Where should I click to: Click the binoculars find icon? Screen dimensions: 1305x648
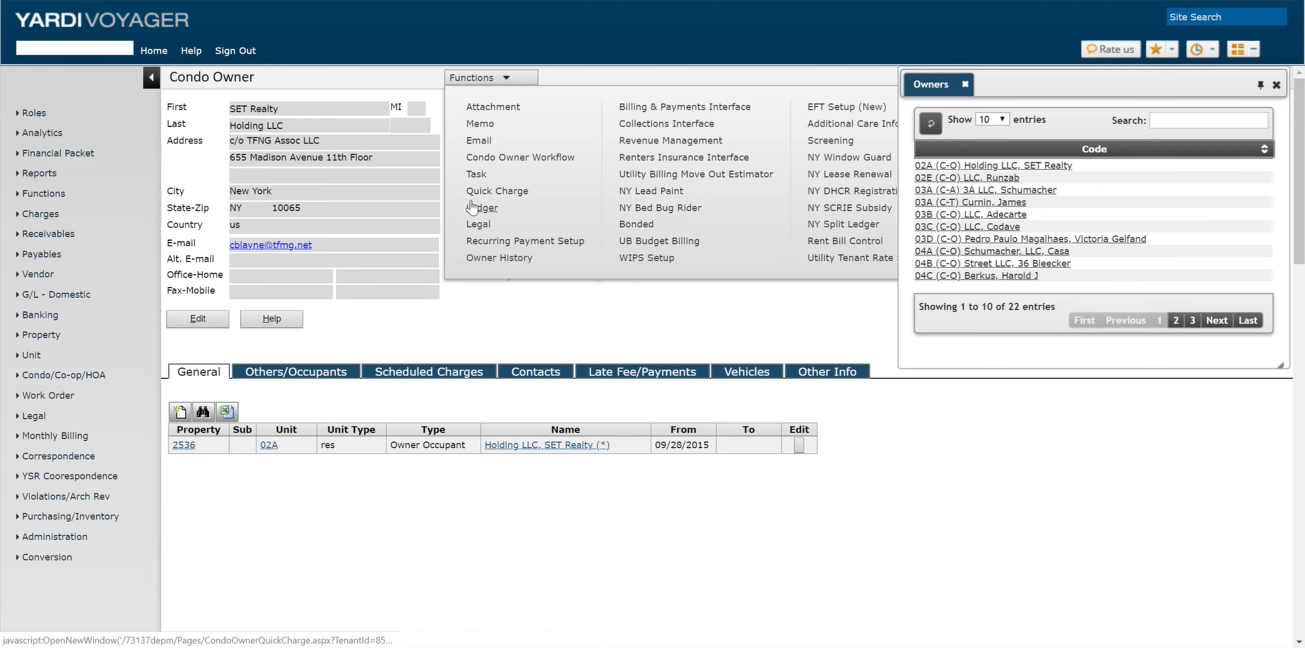(x=203, y=411)
